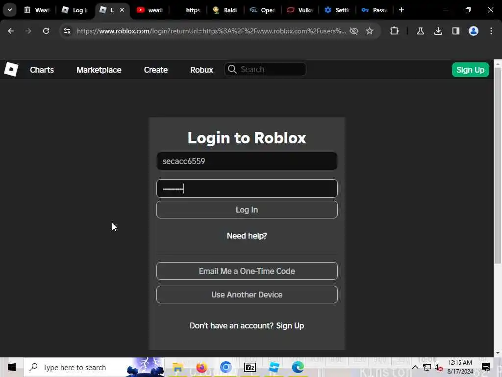Click the username field showing secacc6559
This screenshot has height=377, width=502.
pyautogui.click(x=247, y=161)
